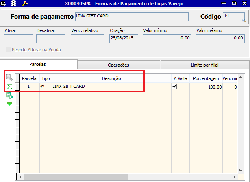The image size is (250, 182).
Task: Click the grid vertical scrollbar up arrow
Action: [241, 78]
